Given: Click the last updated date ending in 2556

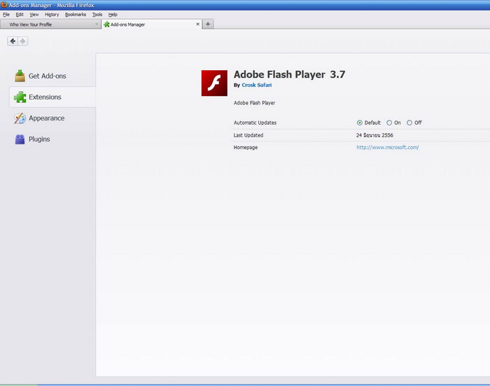Looking at the screenshot, I should click(374, 135).
